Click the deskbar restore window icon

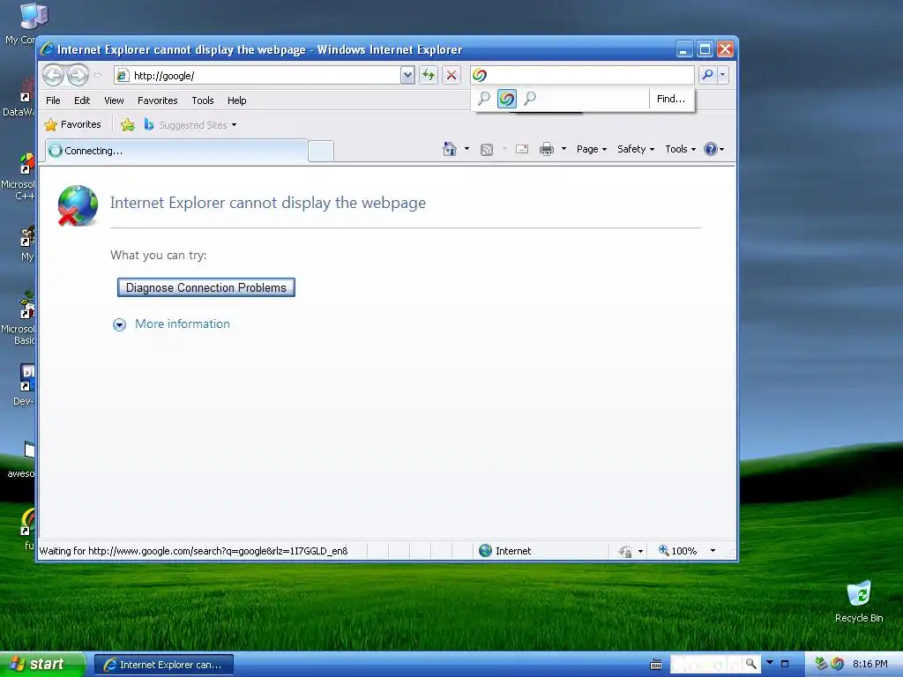784,665
